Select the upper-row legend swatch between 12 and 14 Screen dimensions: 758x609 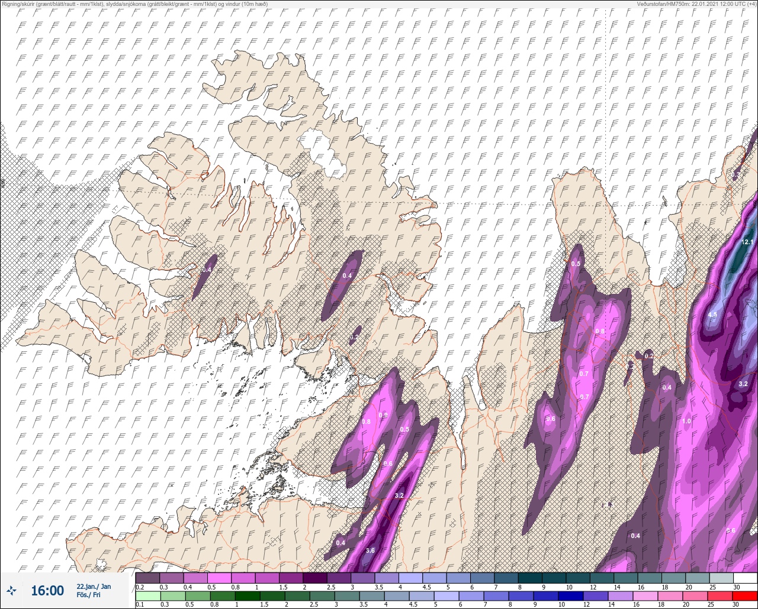(x=601, y=578)
